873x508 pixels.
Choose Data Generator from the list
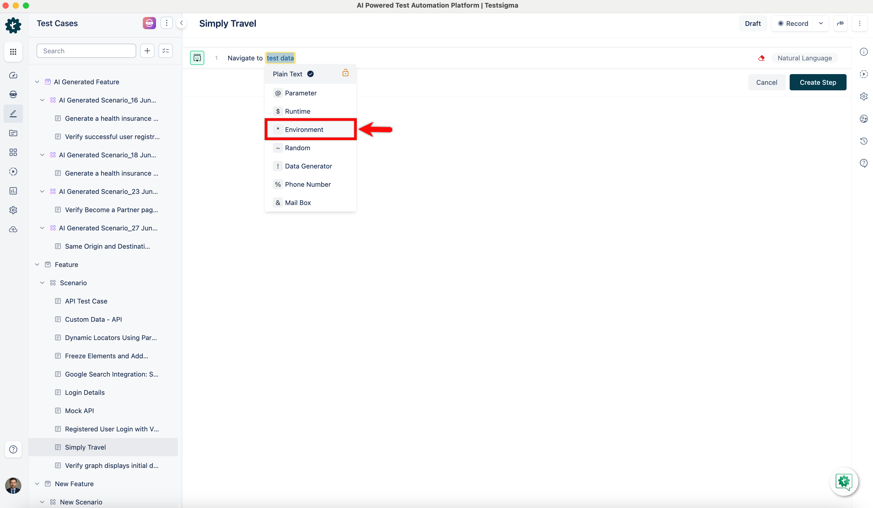click(x=308, y=166)
